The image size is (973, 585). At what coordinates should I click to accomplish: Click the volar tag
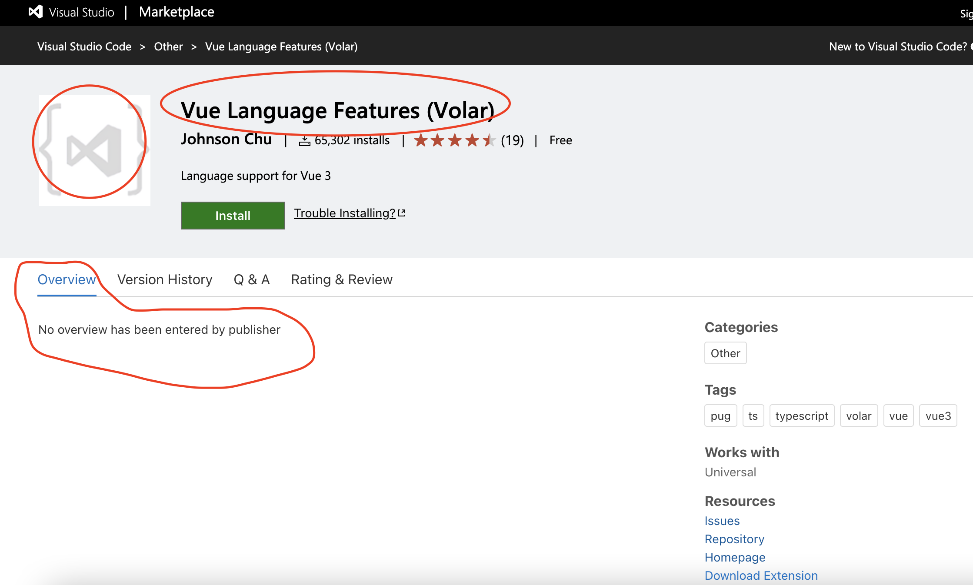(x=859, y=416)
